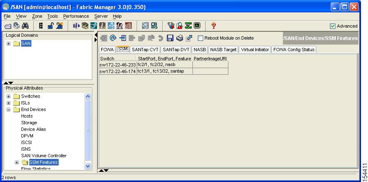Click the green connectivity check icon

pyautogui.click(x=188, y=26)
